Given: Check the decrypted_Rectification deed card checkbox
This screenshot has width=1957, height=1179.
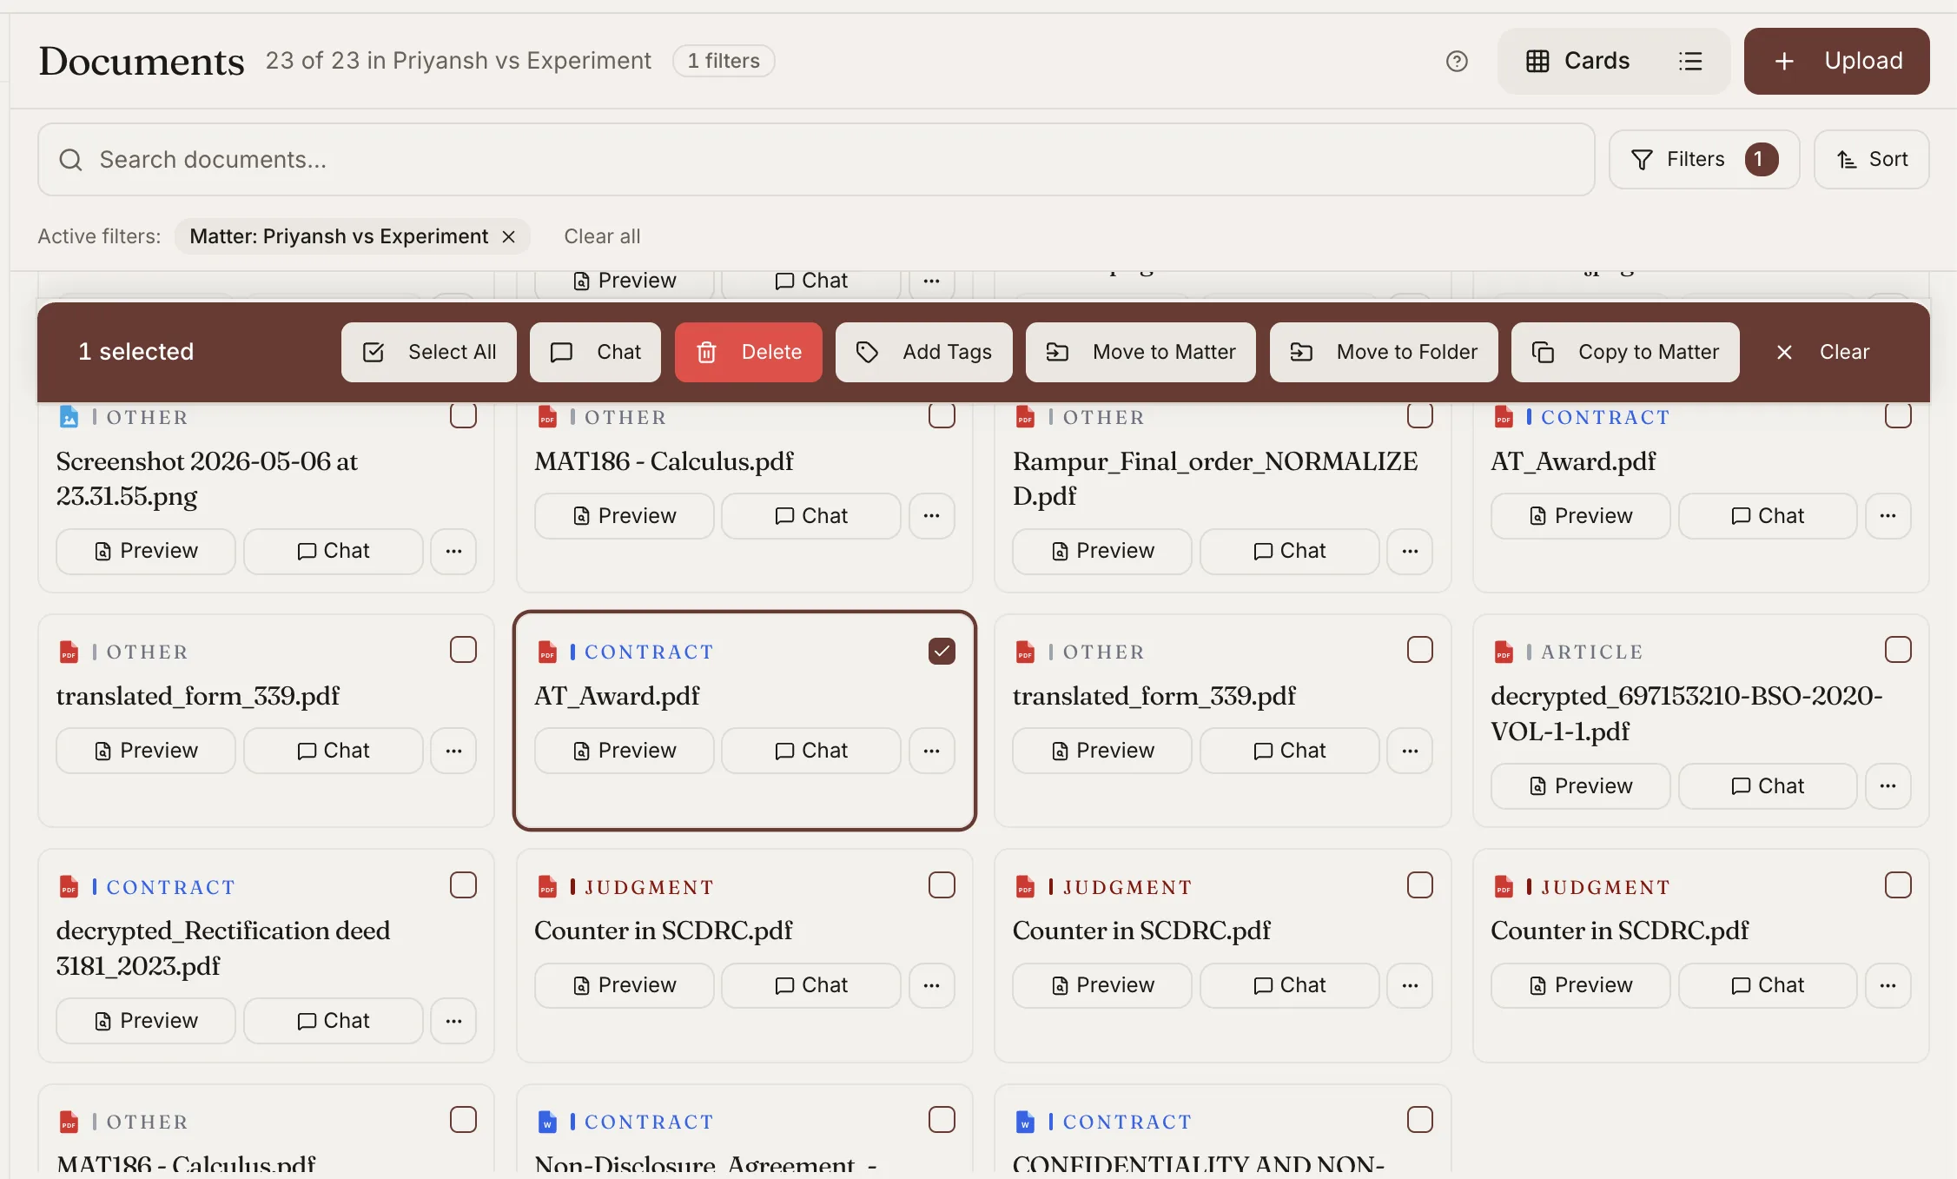Looking at the screenshot, I should coord(463,885).
